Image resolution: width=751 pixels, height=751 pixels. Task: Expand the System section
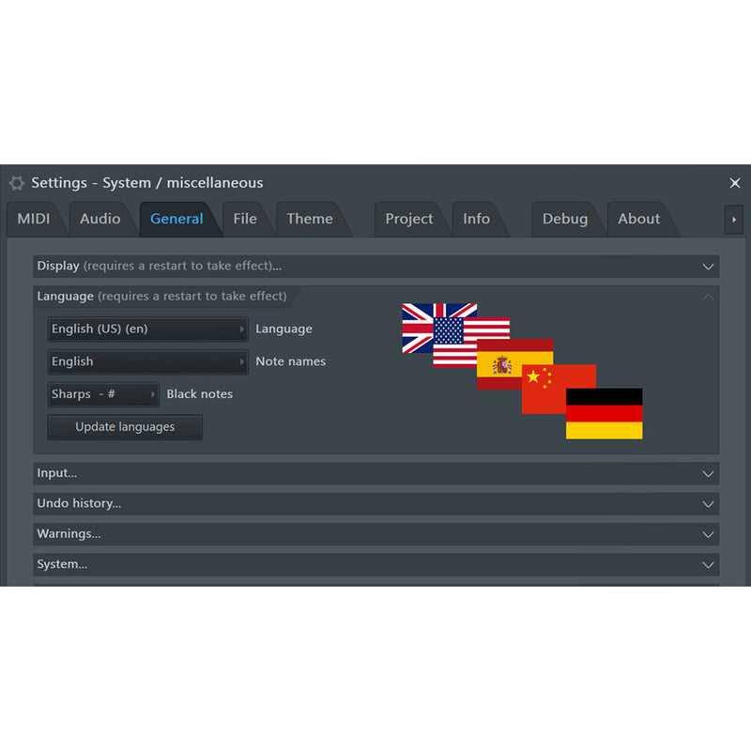375,565
